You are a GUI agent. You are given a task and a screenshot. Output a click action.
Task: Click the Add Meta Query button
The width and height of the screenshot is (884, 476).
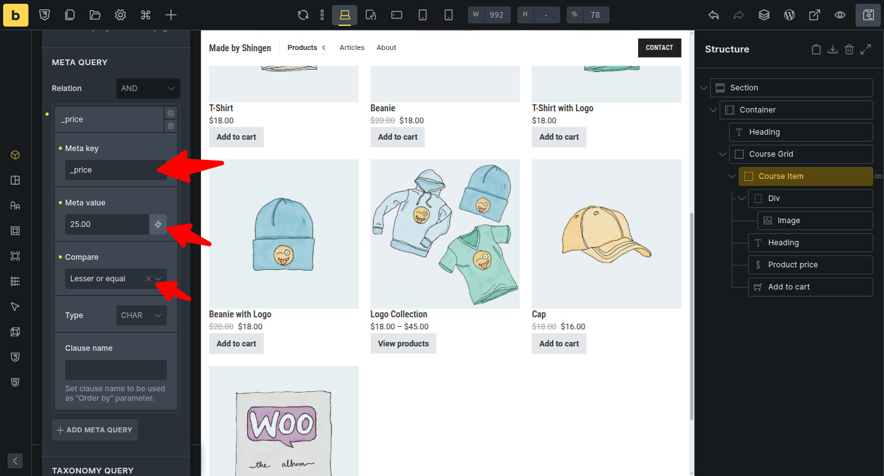(x=95, y=430)
